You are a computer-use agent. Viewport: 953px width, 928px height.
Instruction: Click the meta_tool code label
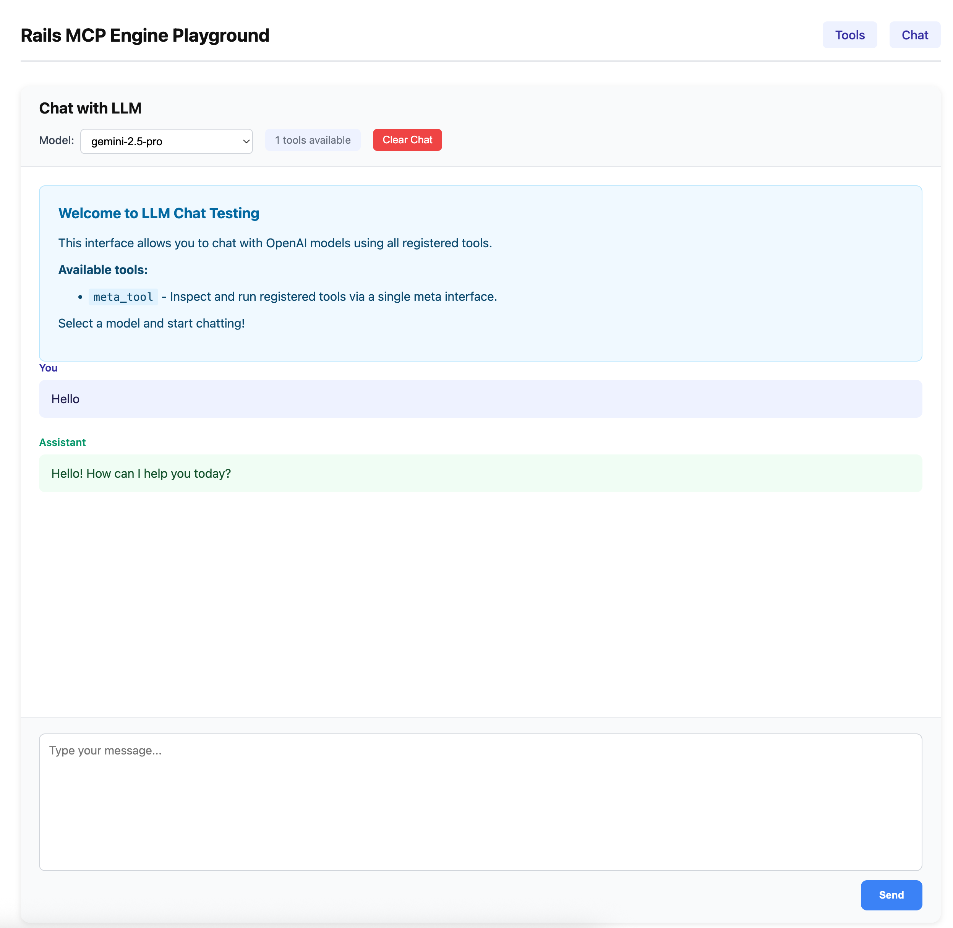(x=123, y=297)
